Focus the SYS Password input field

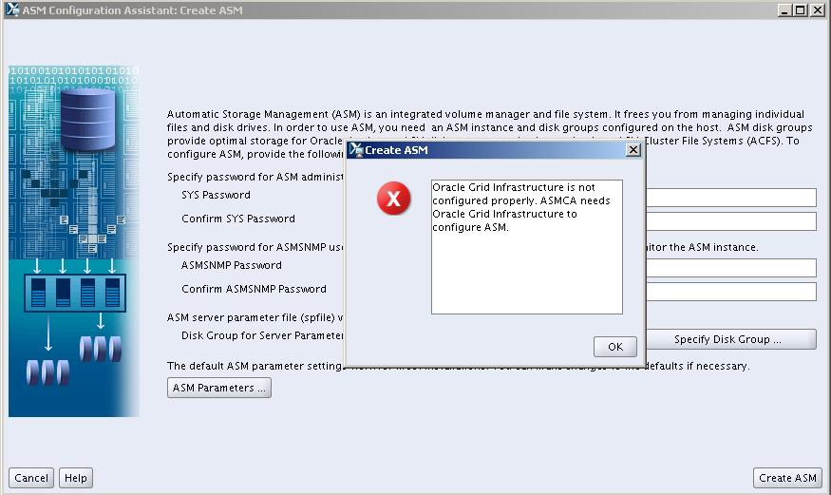pyautogui.click(x=729, y=198)
